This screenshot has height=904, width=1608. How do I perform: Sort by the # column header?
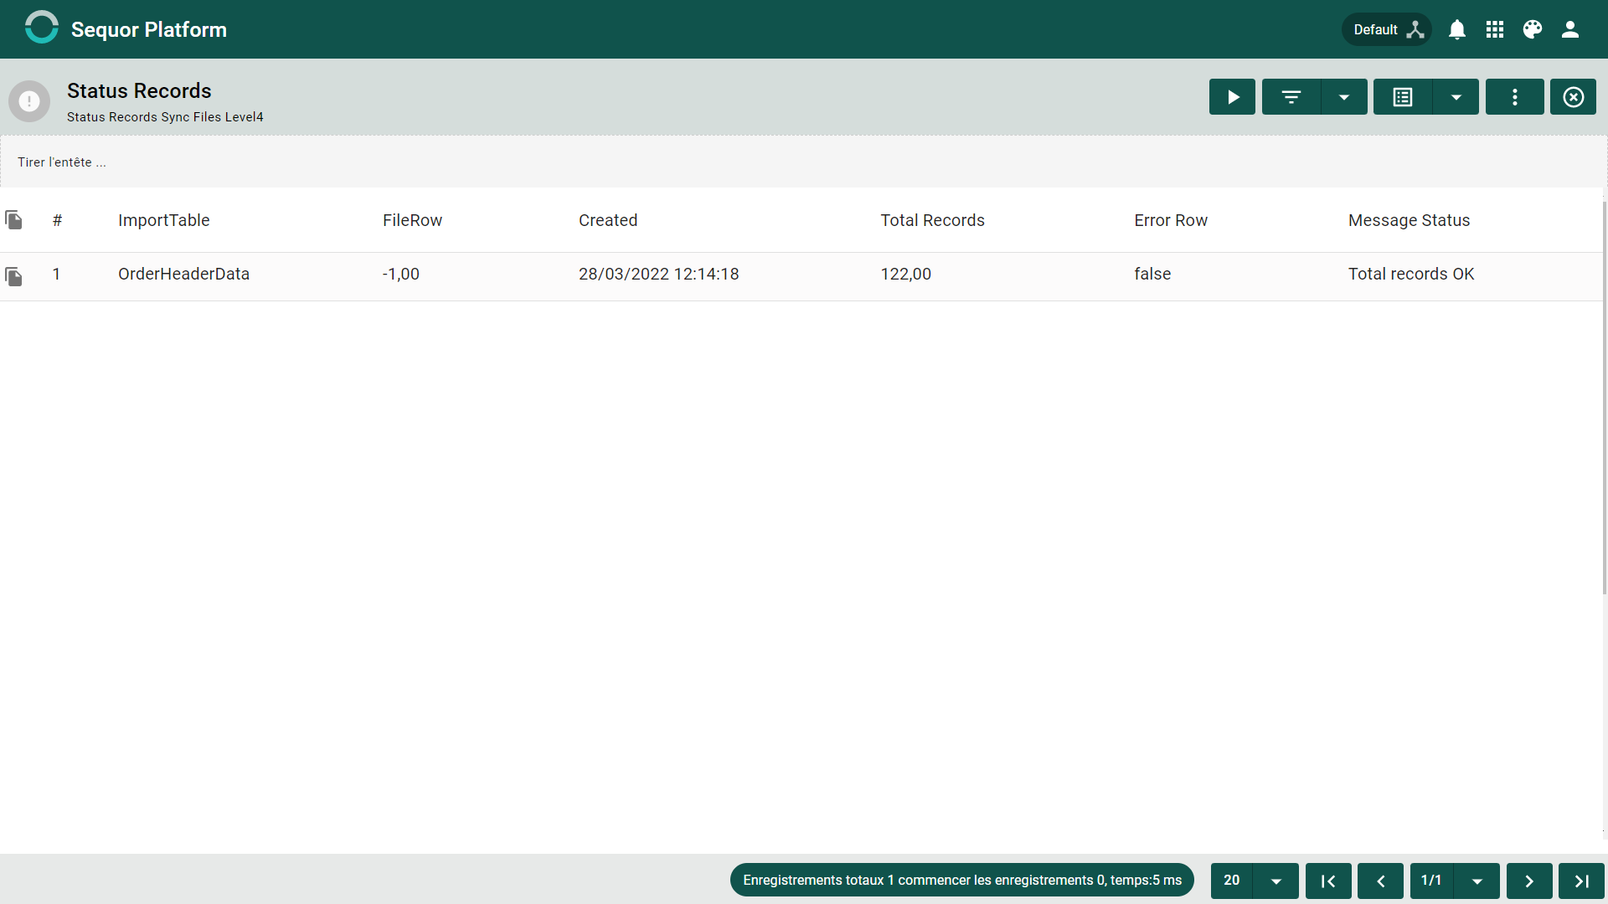coord(57,220)
